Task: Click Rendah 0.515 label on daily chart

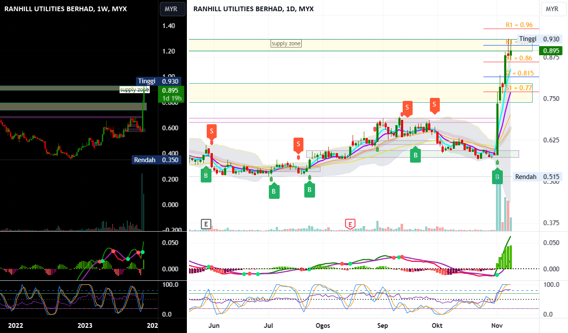Action: tap(537, 177)
